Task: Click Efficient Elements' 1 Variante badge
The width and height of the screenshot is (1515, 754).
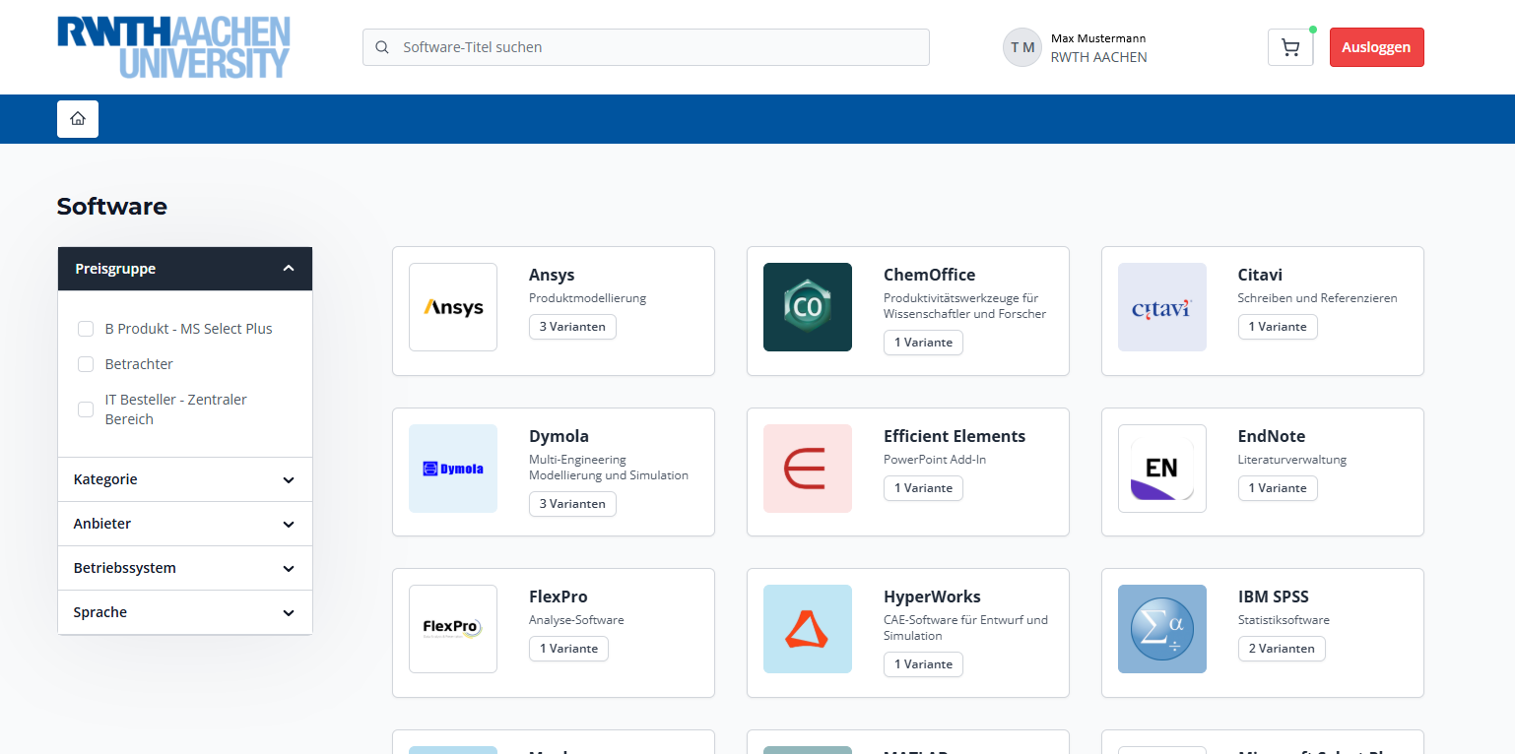Action: tap(923, 488)
